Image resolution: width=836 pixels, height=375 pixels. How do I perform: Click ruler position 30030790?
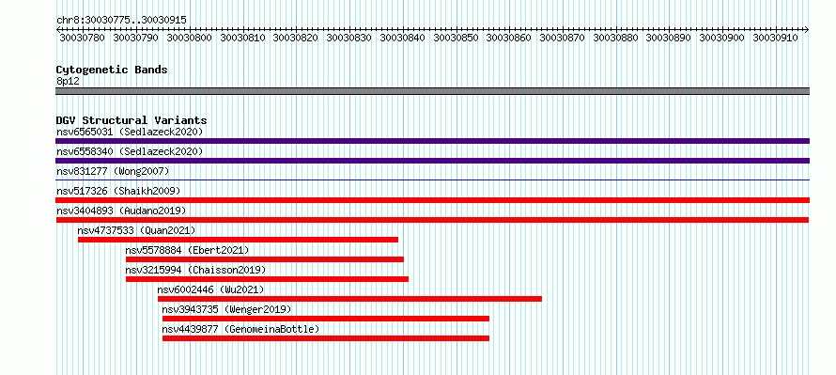point(136,38)
